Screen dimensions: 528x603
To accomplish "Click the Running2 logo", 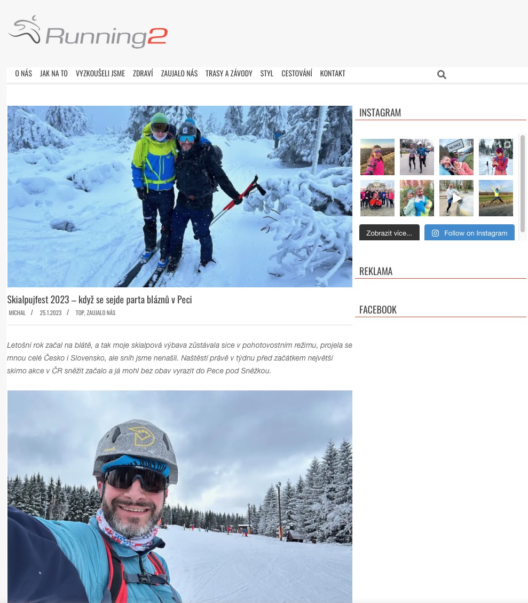I will [x=88, y=32].
